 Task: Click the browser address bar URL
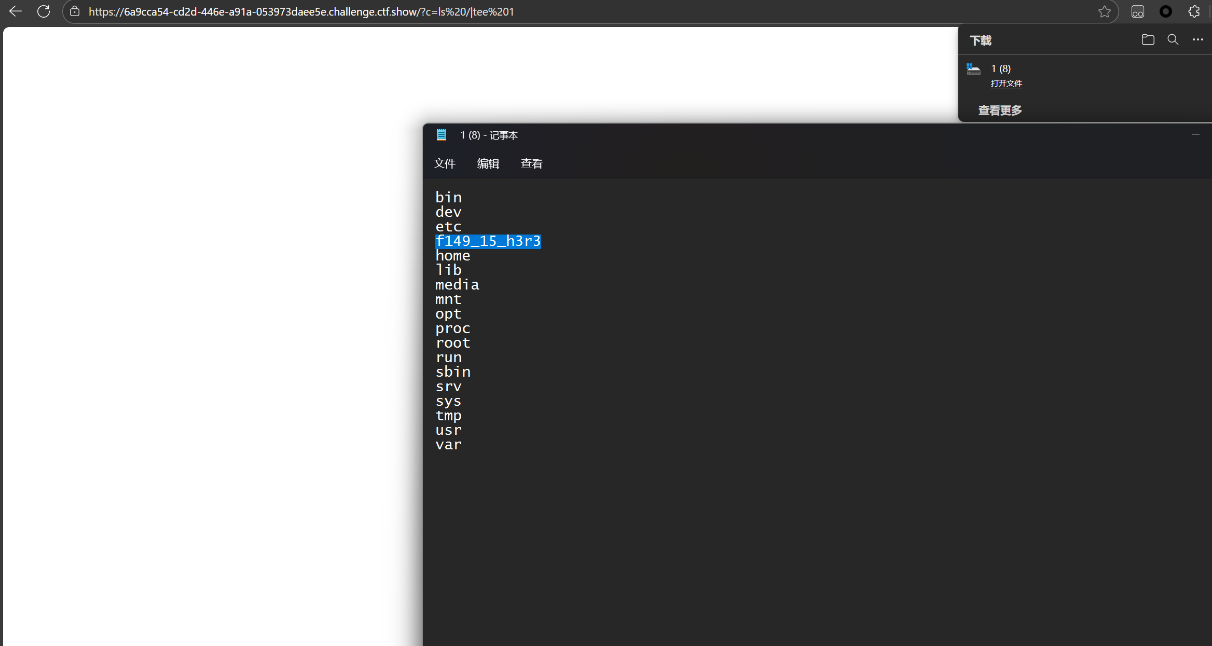[x=301, y=11]
